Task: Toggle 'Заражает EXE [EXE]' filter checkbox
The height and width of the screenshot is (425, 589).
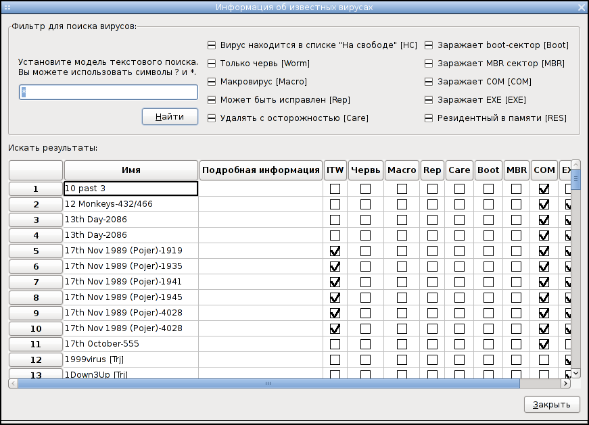Action: 429,100
